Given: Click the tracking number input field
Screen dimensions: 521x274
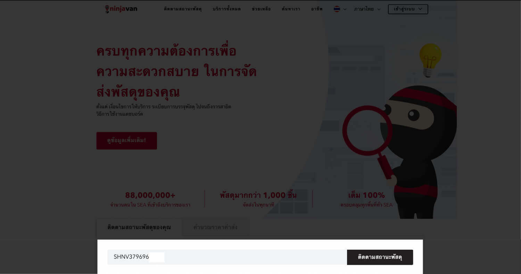Looking at the screenshot, I should pos(227,257).
